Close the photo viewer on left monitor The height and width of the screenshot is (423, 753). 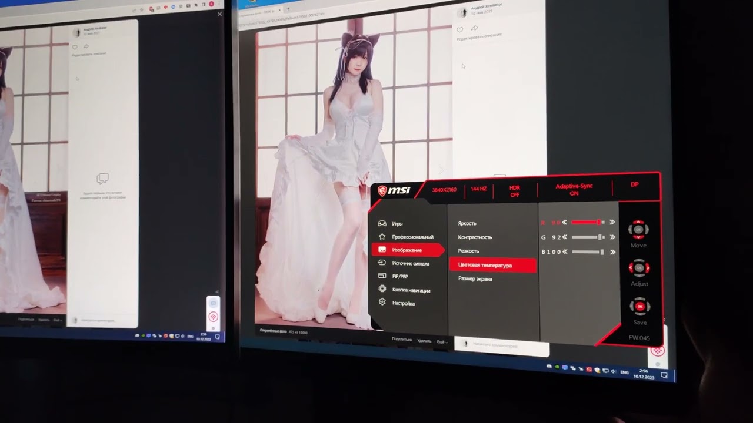click(x=219, y=14)
